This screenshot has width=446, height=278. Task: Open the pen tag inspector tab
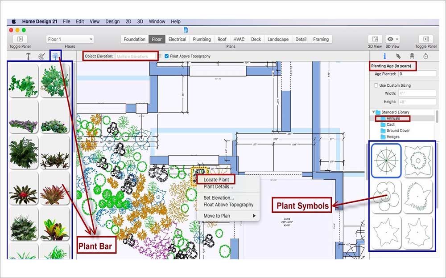tap(398, 56)
